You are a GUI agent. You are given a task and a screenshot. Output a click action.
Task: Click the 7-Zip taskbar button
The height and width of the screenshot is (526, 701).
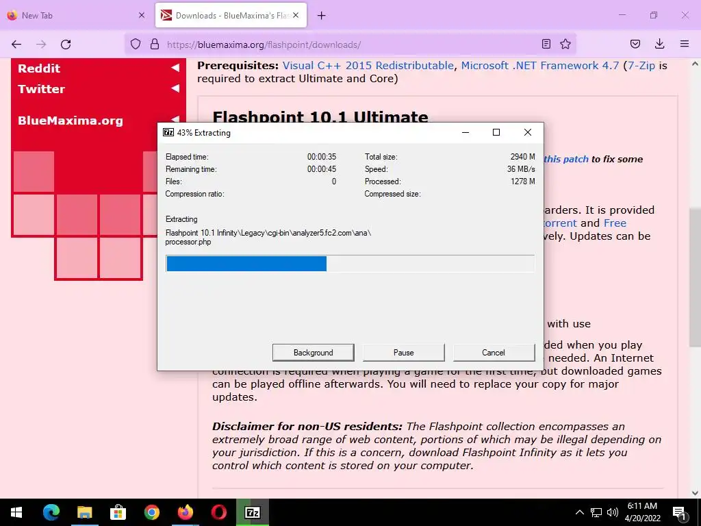point(253,512)
